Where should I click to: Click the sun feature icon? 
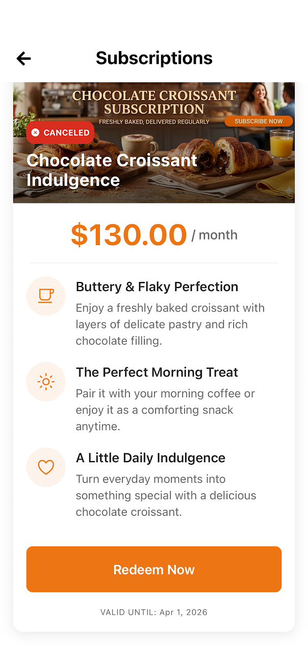[x=46, y=381]
